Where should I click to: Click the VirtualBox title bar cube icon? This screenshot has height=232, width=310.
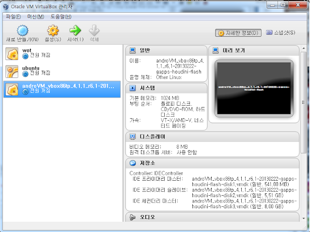6,6
